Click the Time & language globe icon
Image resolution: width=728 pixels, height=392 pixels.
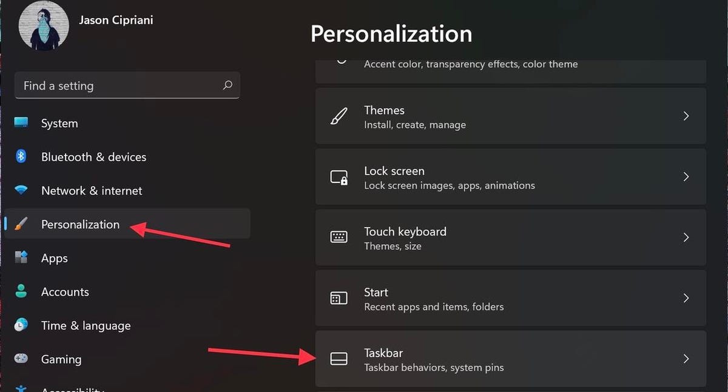[x=21, y=325]
